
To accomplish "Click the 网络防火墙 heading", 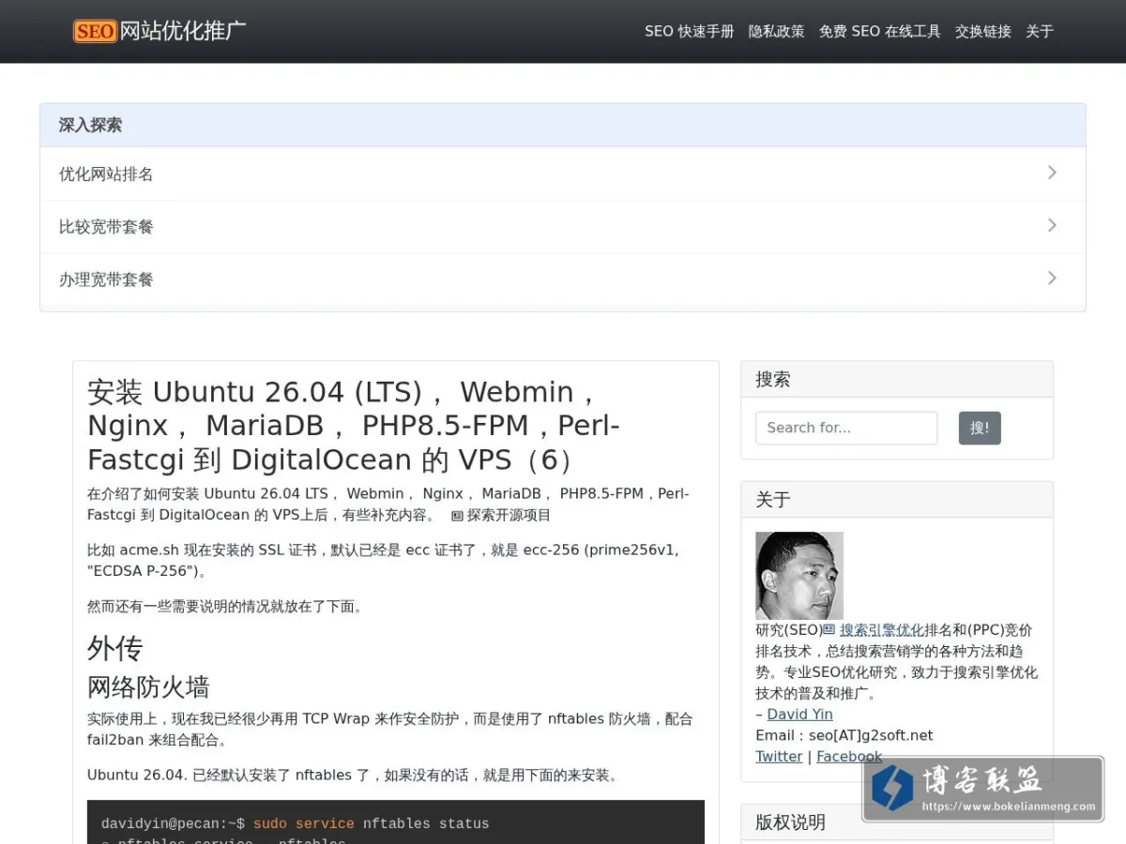I will tap(148, 687).
